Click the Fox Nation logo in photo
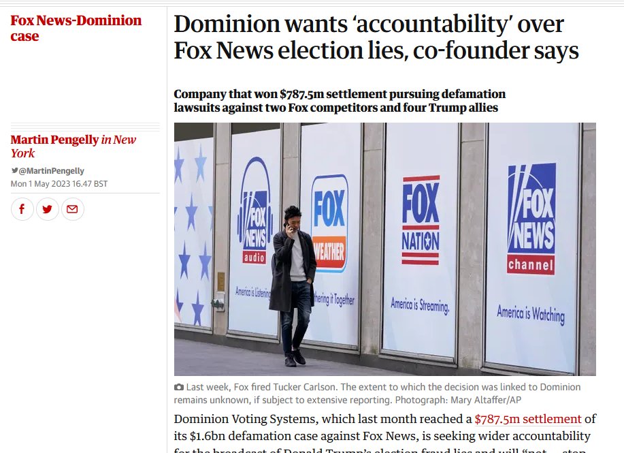 pos(421,220)
